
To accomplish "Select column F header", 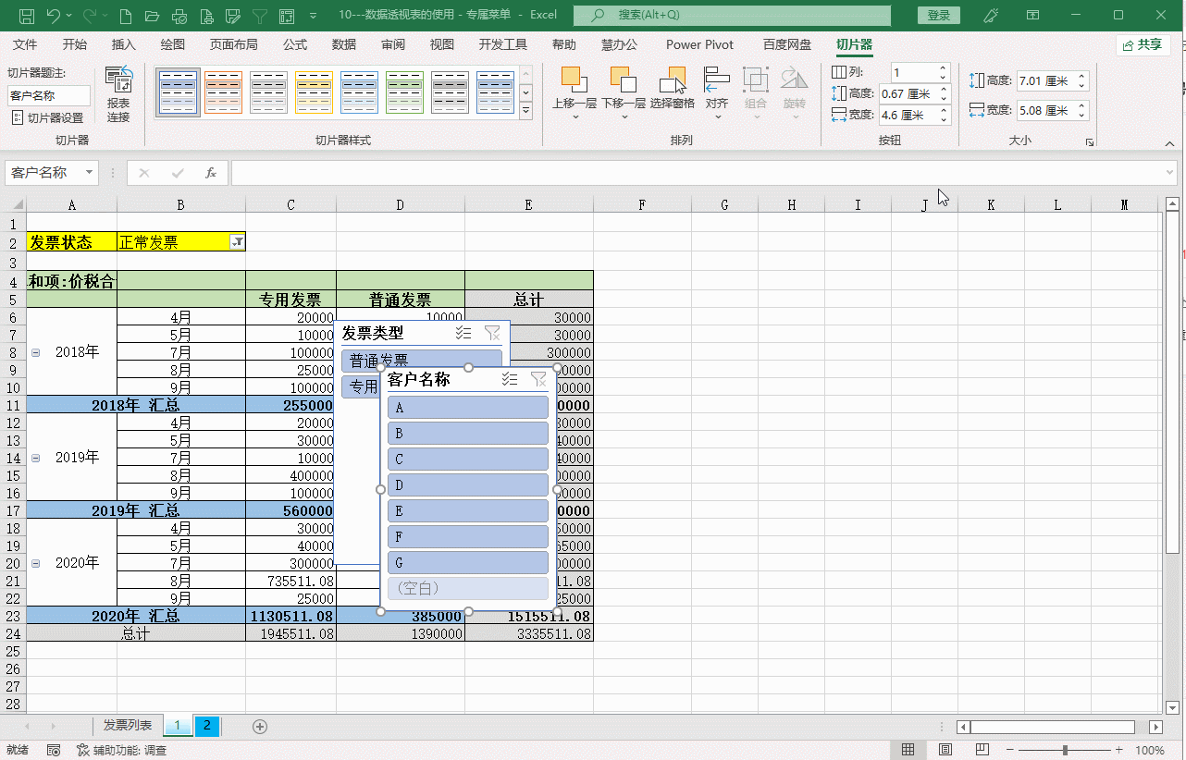I will tap(642, 205).
